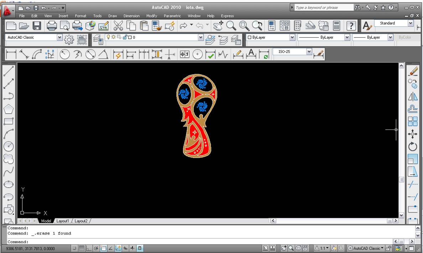Image resolution: width=423 pixels, height=253 pixels.
Task: Toggle Quick Properties in status bar
Action: tap(140, 248)
